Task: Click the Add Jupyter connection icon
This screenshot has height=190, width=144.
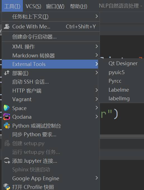Action: 7,160
